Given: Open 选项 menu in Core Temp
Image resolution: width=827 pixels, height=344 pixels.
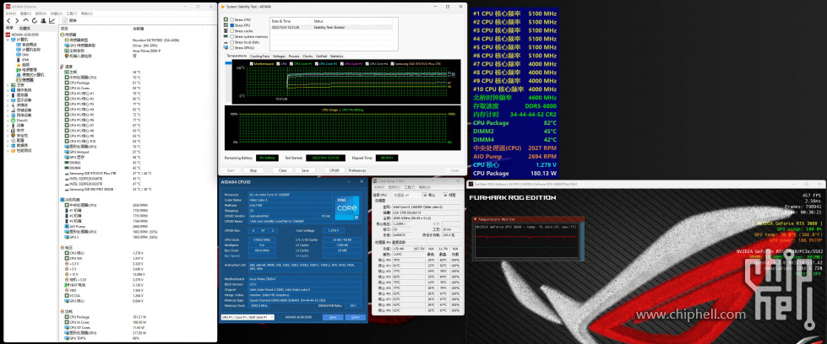Looking at the screenshot, I should [395, 187].
